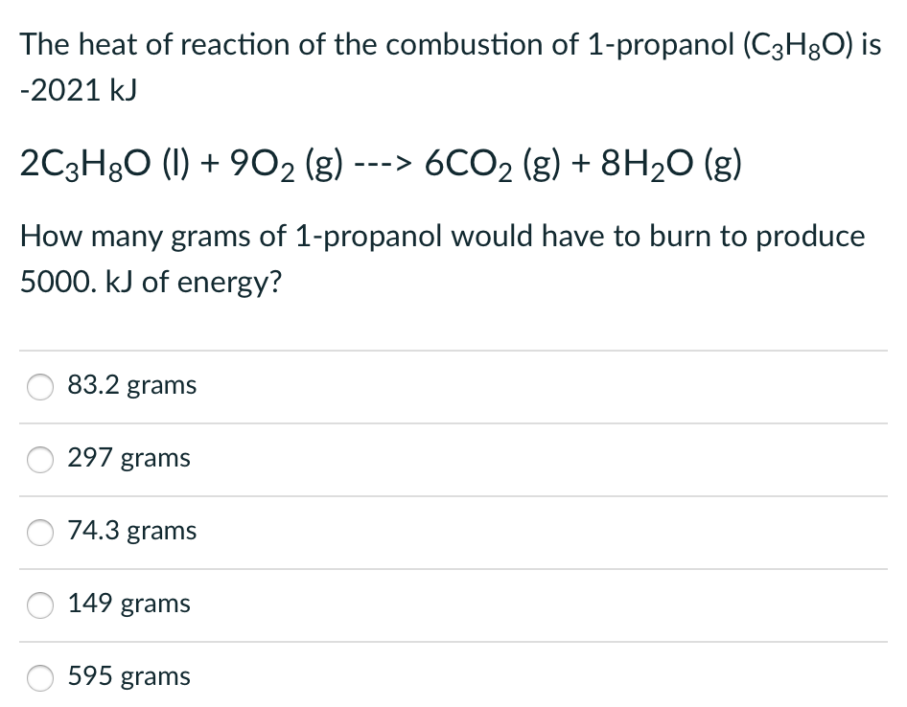Click the -2021 kJ heat value text
Viewport: 907px width, 707px height.
[x=77, y=90]
